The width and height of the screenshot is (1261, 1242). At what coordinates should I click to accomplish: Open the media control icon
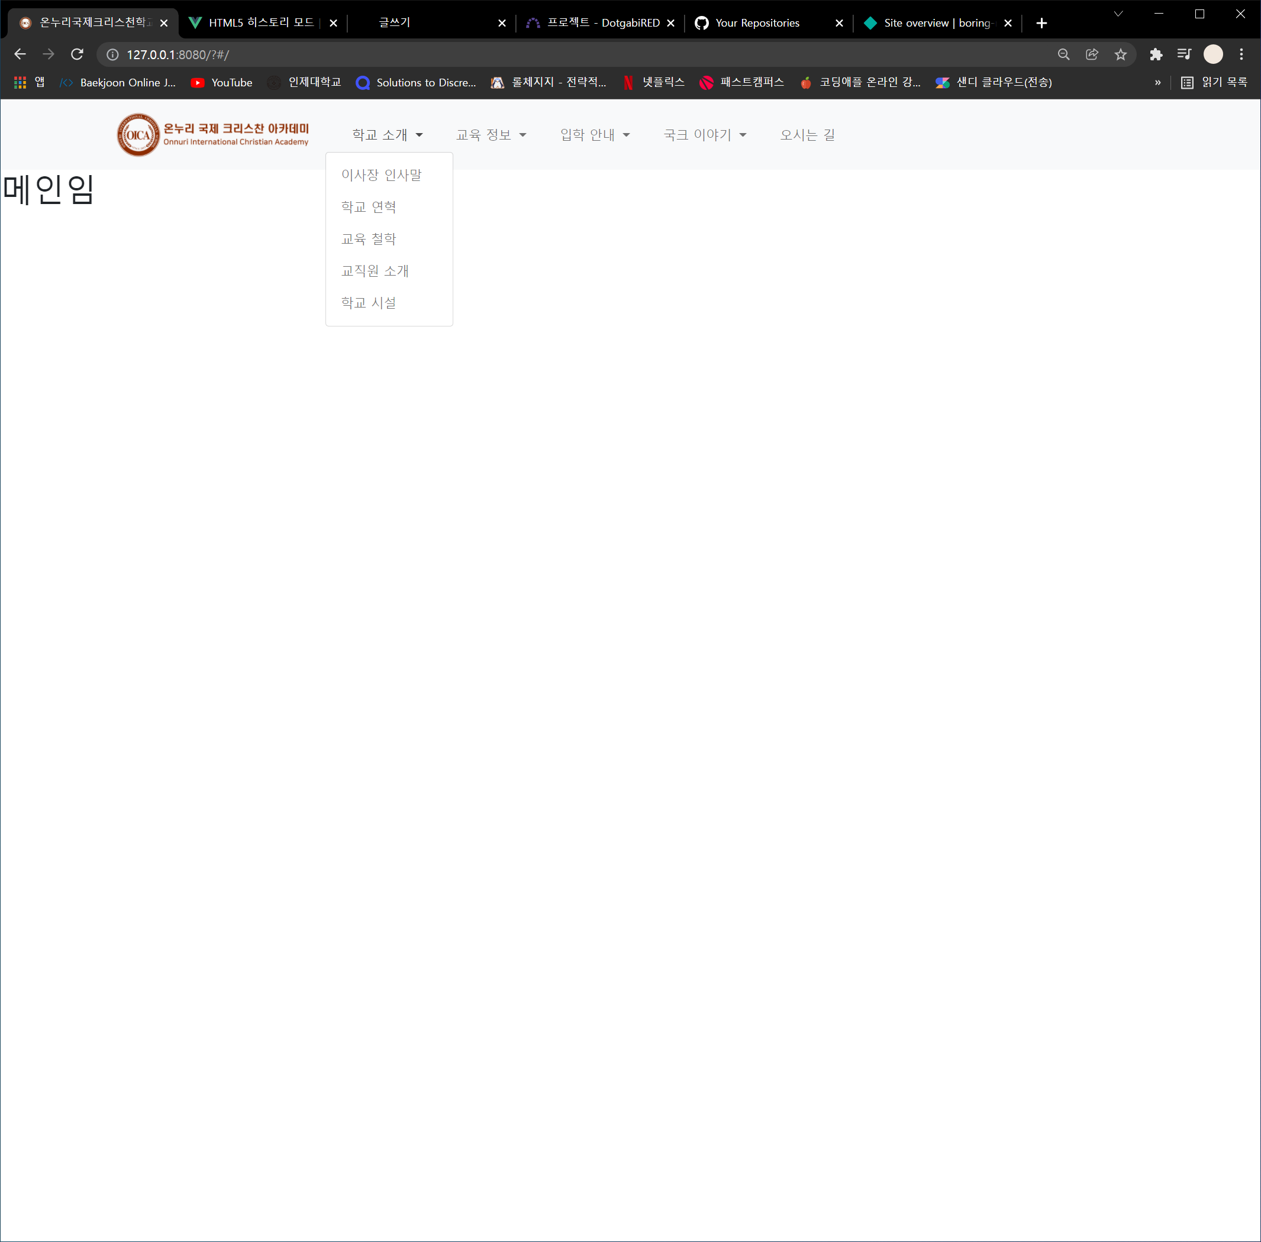1184,54
